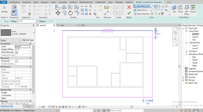Screen dimensions: 203x112
Task: Collapse Floor Plans tree node
Action: pyautogui.click(x=187, y=31)
